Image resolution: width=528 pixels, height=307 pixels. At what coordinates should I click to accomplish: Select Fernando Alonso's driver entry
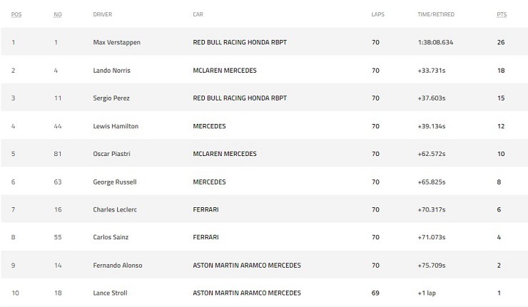click(x=118, y=265)
